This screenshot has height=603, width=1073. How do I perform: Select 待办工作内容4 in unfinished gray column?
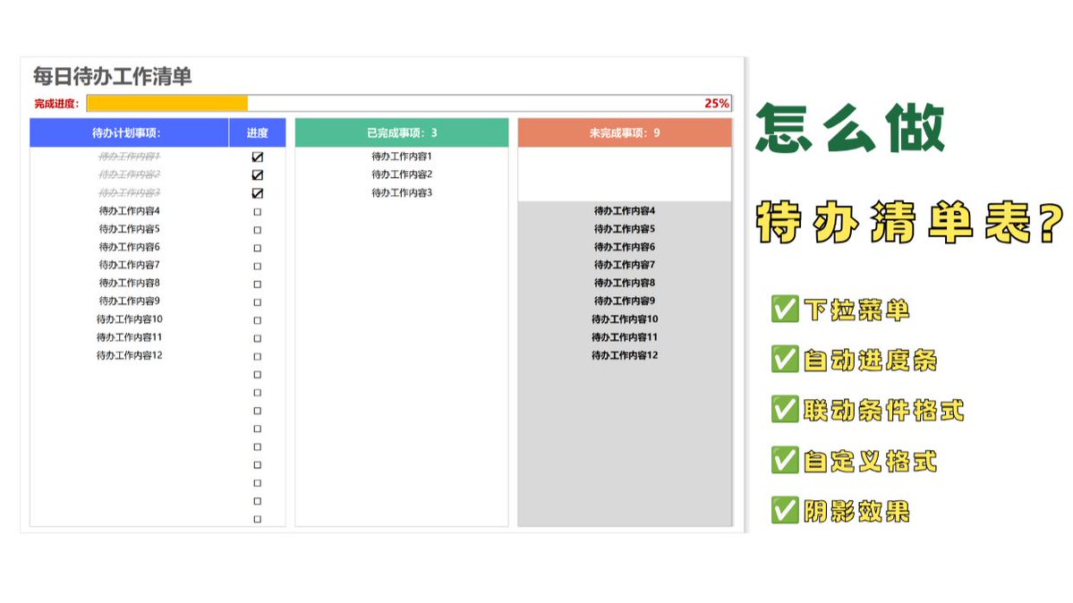625,211
